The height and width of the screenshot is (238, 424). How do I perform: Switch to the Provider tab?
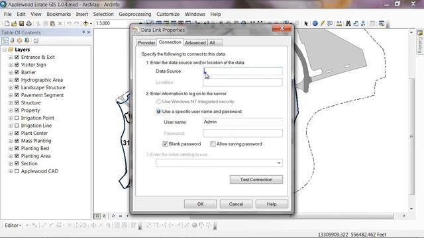click(x=146, y=42)
